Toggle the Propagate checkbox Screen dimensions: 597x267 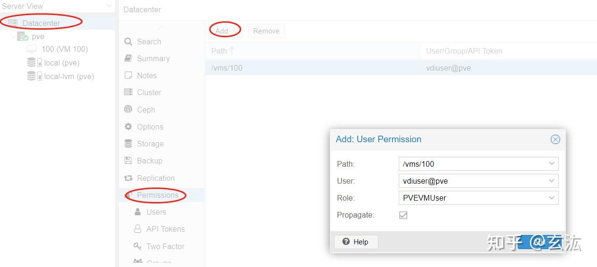403,215
